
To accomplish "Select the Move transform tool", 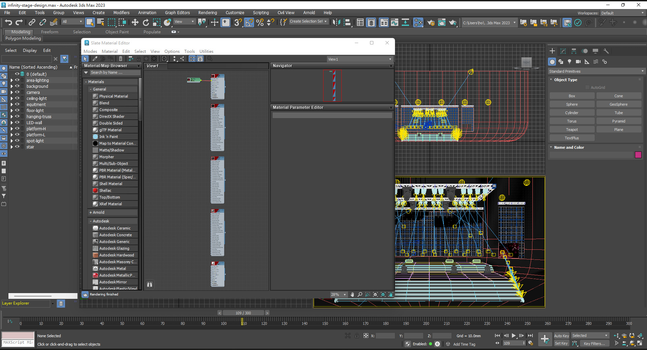I will click(x=135, y=22).
